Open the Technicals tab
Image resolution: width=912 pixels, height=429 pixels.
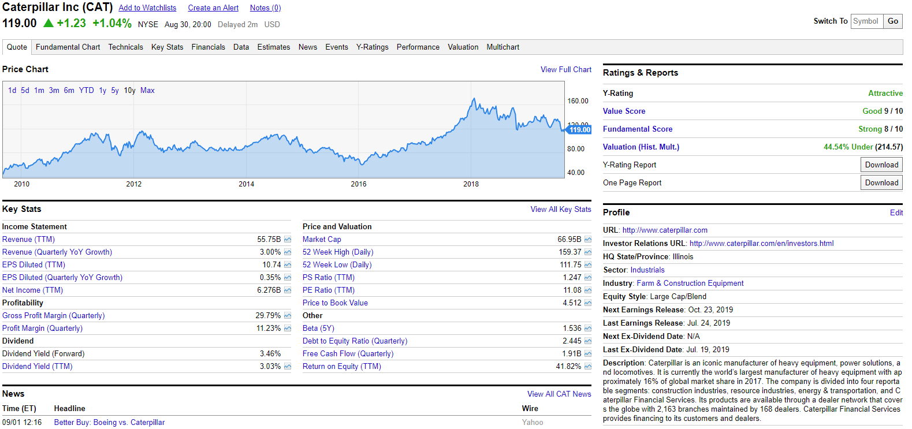coord(125,47)
